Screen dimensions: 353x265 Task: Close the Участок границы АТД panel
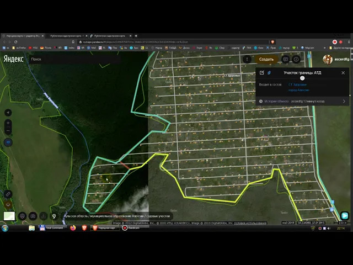click(x=343, y=73)
